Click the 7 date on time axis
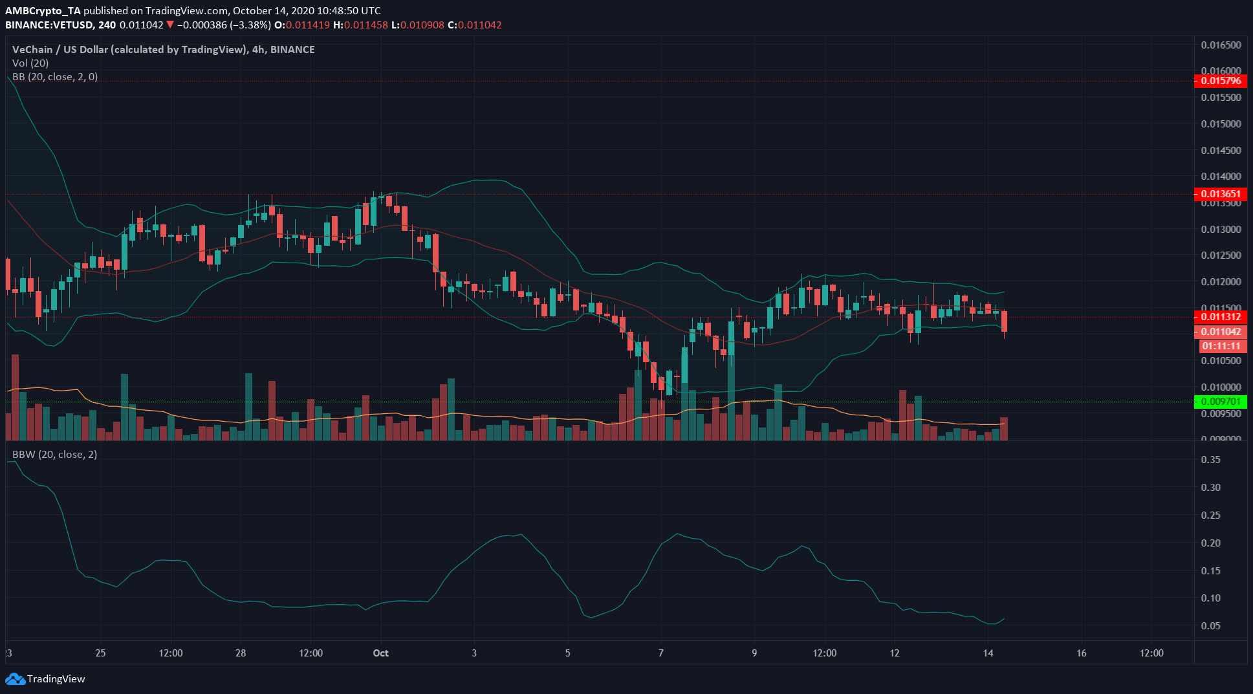 pos(661,653)
